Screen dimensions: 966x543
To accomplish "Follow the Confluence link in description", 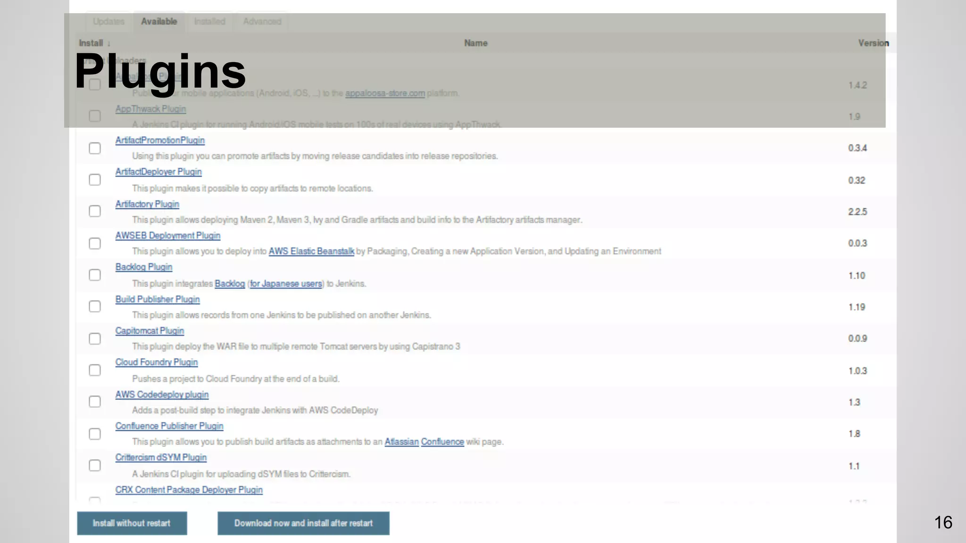I will [442, 442].
